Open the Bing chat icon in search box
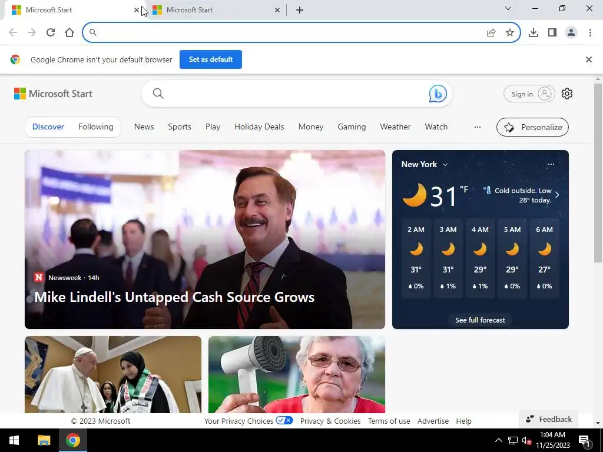The width and height of the screenshot is (603, 452). [x=438, y=94]
